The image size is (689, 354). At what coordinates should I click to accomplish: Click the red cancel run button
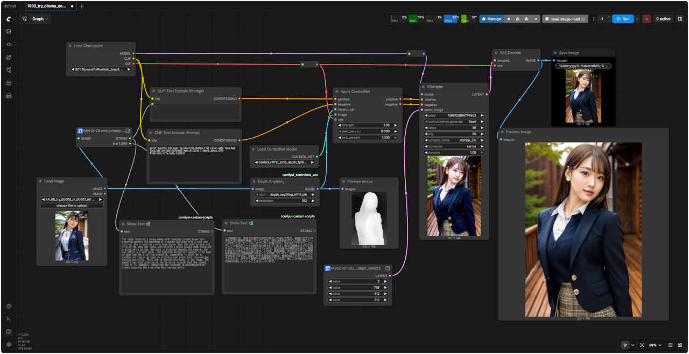point(646,19)
